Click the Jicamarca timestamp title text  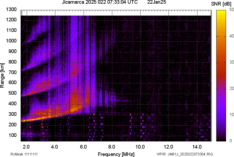point(100,3)
